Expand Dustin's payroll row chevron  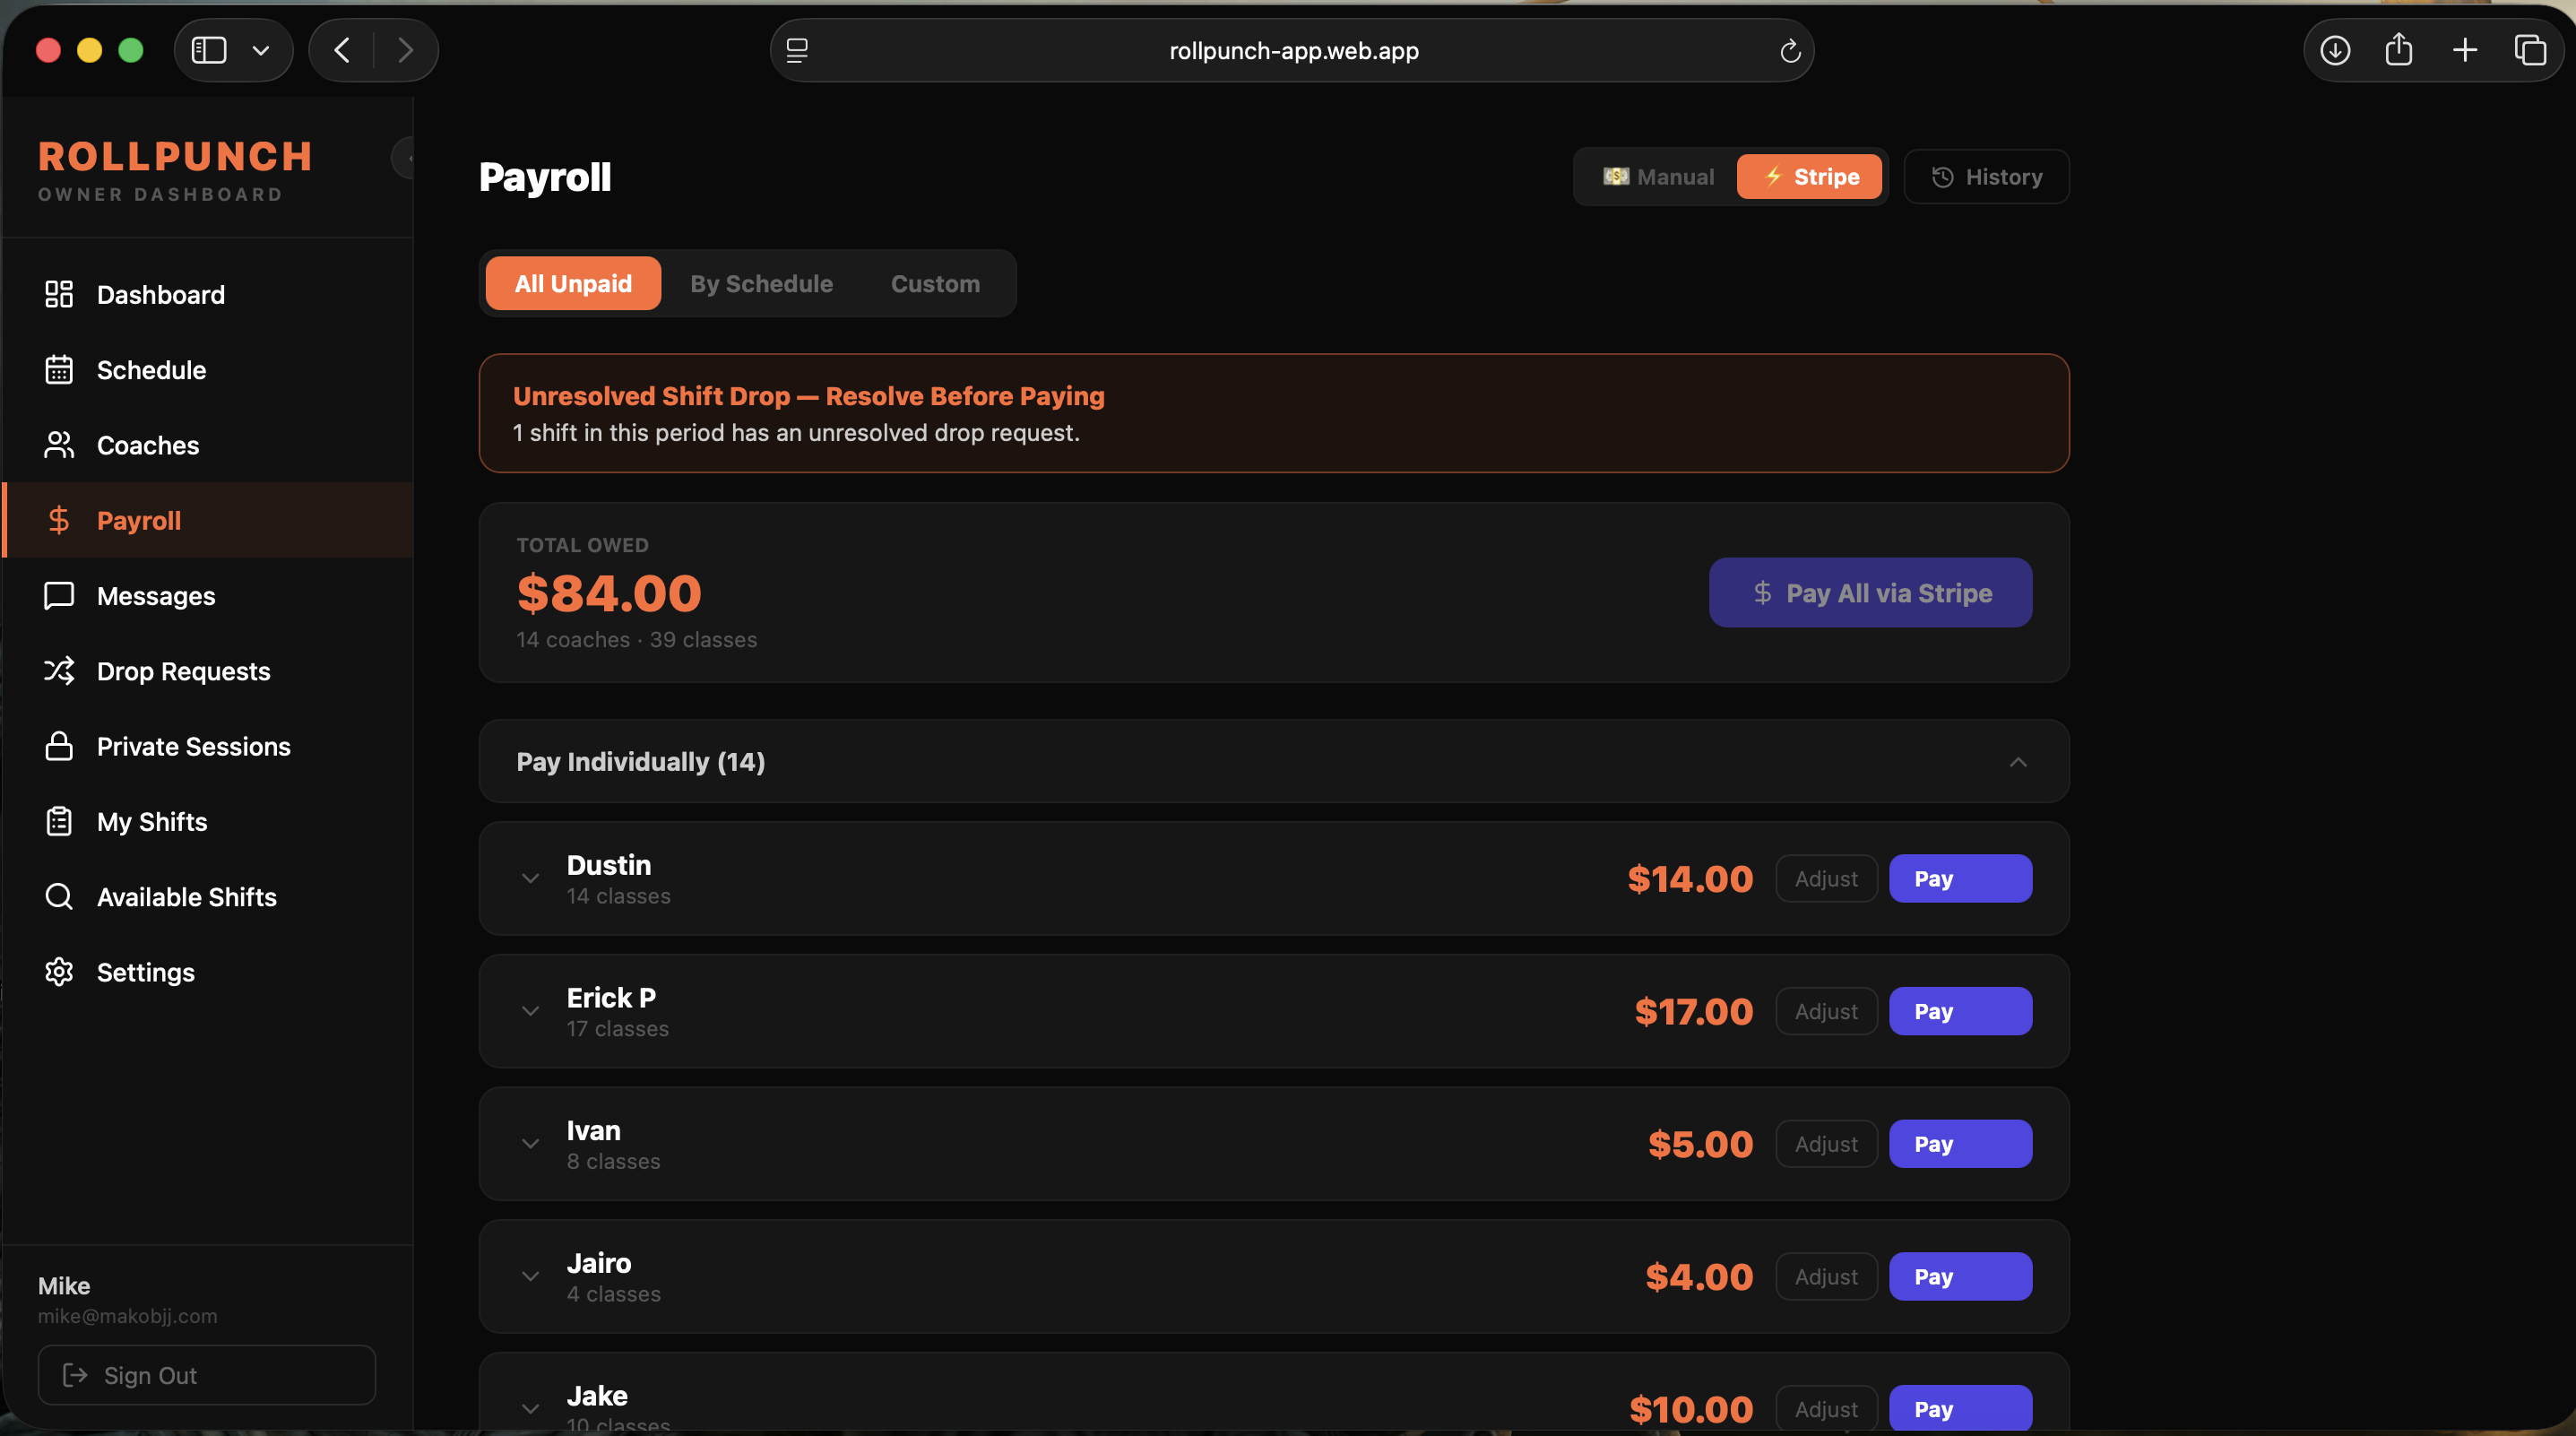coord(531,879)
